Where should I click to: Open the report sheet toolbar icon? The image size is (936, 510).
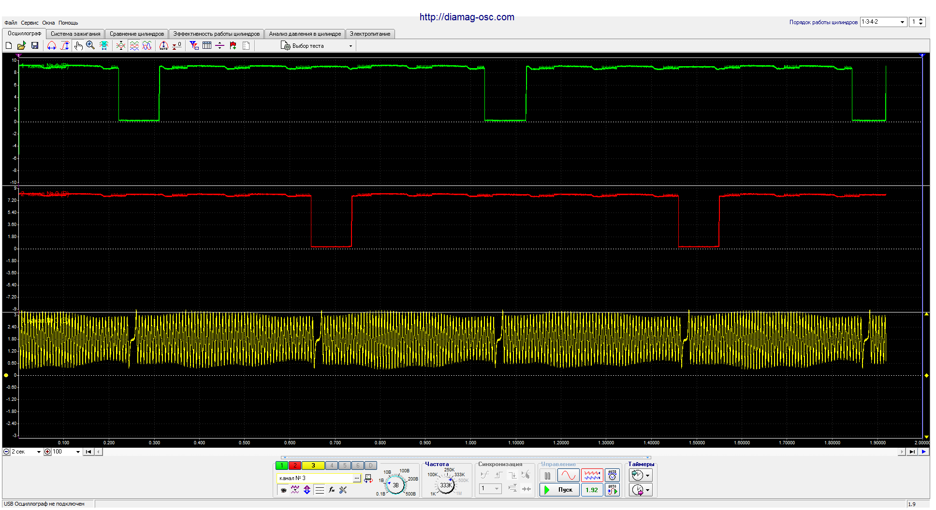click(246, 45)
